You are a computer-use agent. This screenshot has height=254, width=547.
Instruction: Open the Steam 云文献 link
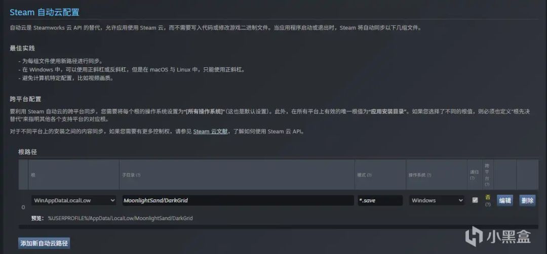[x=210, y=132]
